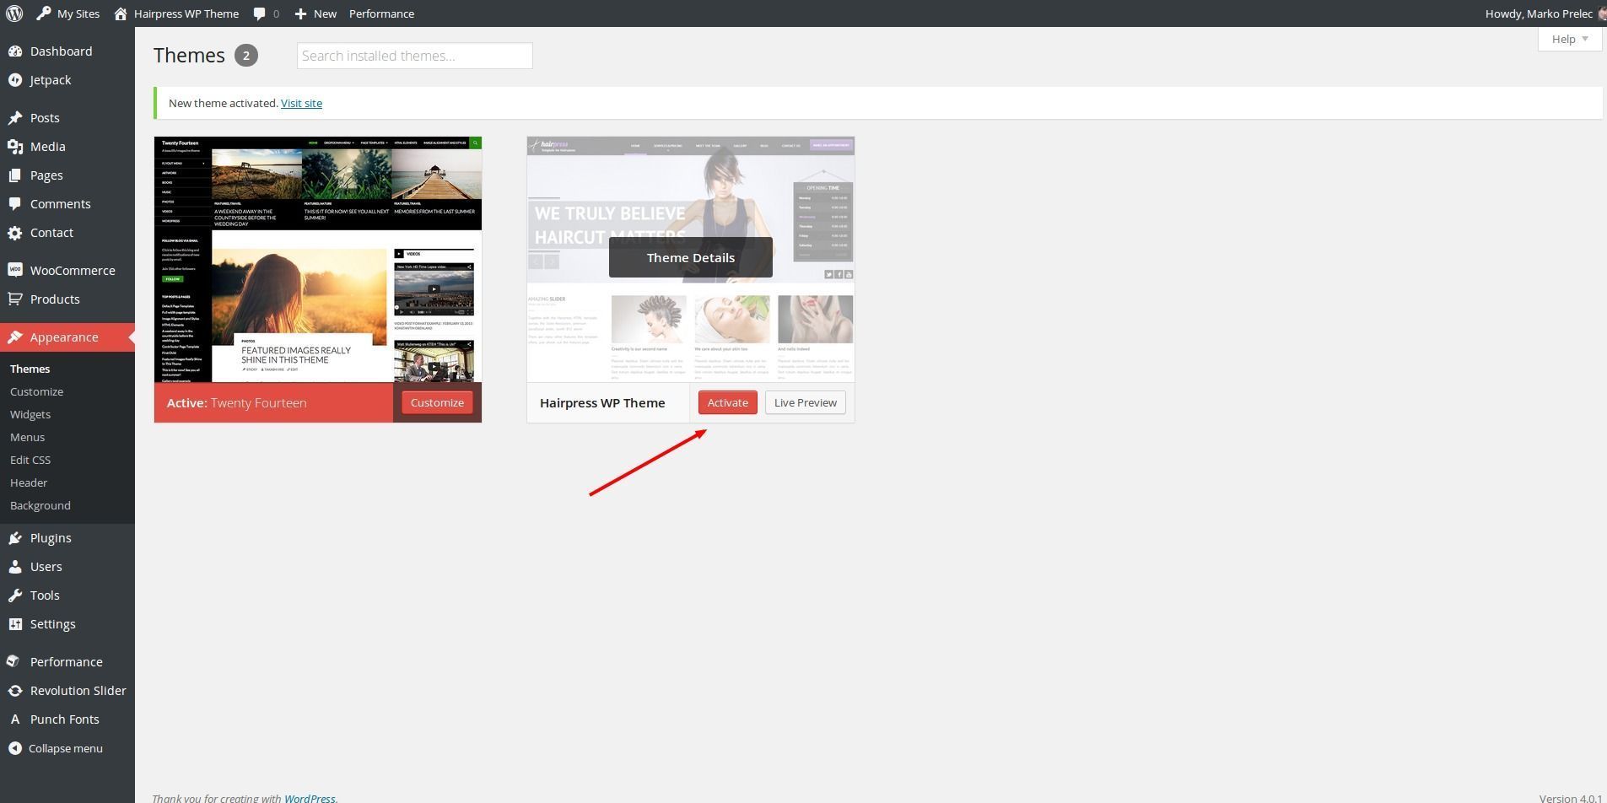
Task: Open Howdy, Marko Prelec account menu
Action: tap(1545, 13)
